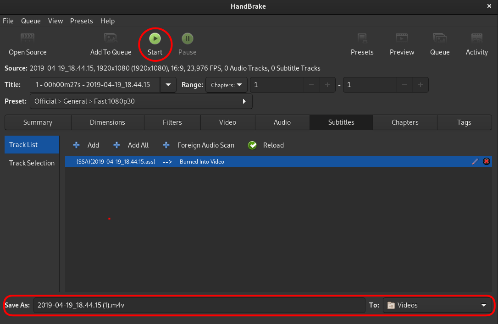
Task: Open the Range Chapters dropdown
Action: tap(226, 85)
